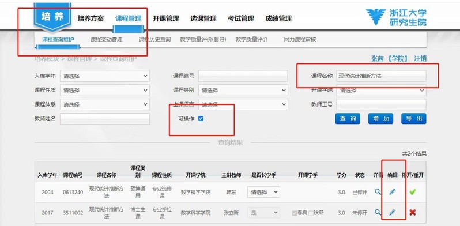This screenshot has height=226, width=460.
Task: Edit course 3511002 with pencil icon
Action: (x=392, y=213)
